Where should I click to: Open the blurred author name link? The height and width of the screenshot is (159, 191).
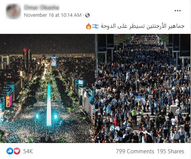pyautogui.click(x=42, y=7)
